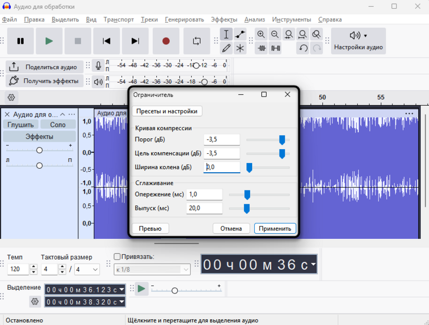Click the Превью button
The height and width of the screenshot is (325, 429).
click(150, 228)
